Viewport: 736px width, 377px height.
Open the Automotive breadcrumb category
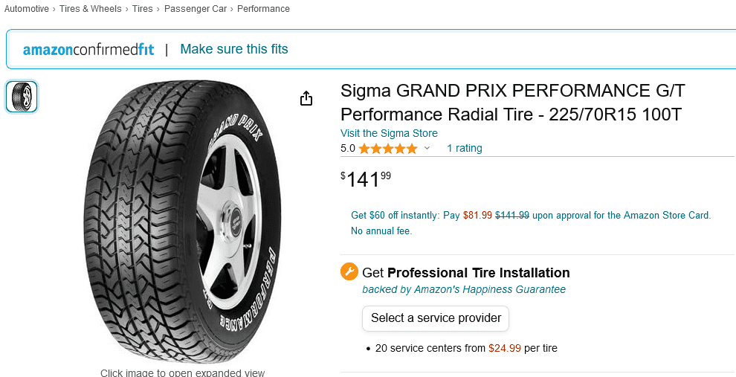point(27,9)
